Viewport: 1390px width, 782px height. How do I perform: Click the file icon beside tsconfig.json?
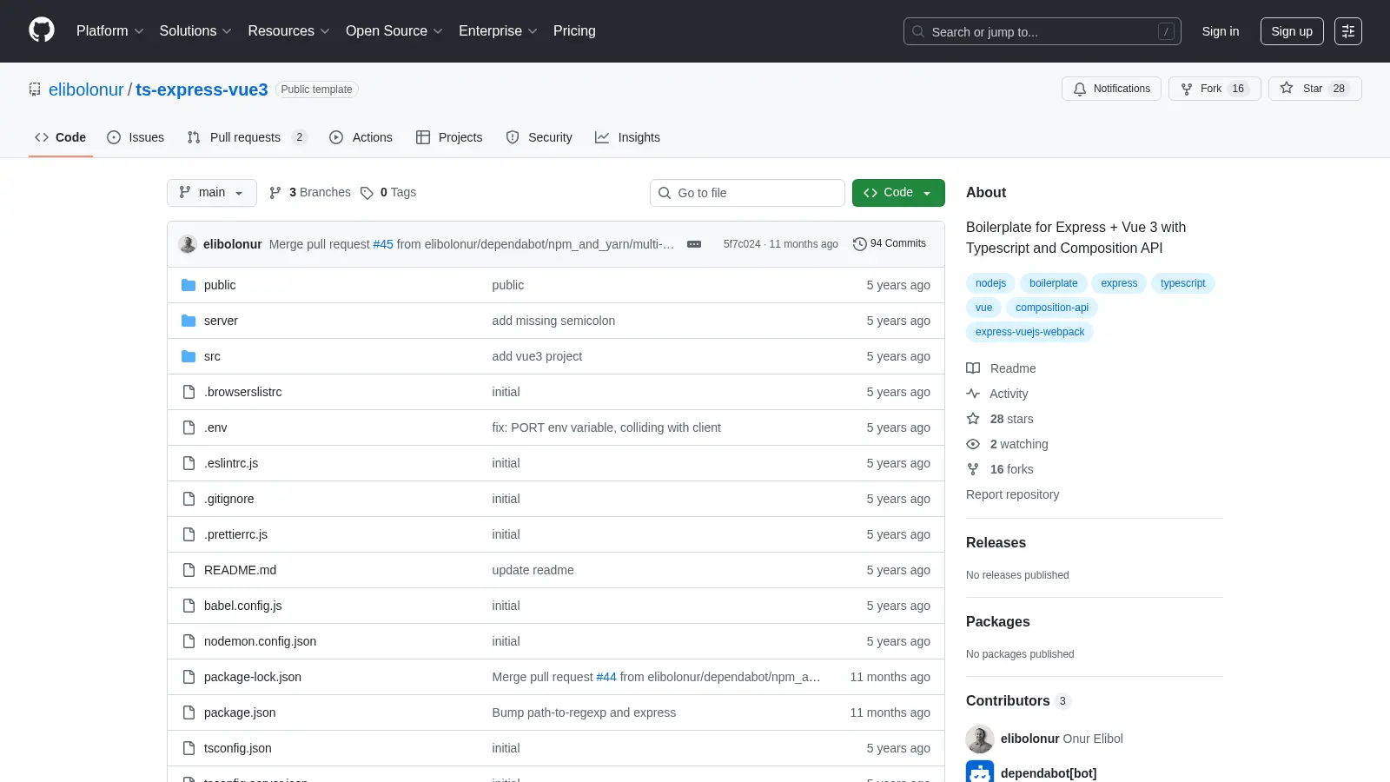[x=189, y=748]
